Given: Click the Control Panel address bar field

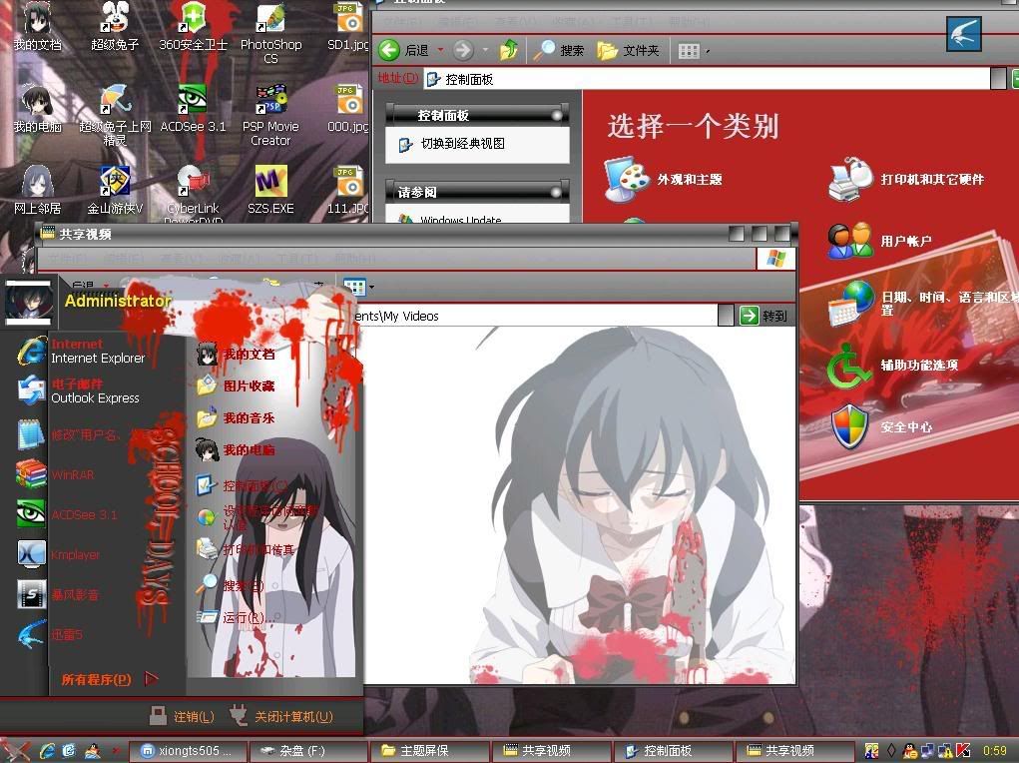Looking at the screenshot, I should (707, 79).
